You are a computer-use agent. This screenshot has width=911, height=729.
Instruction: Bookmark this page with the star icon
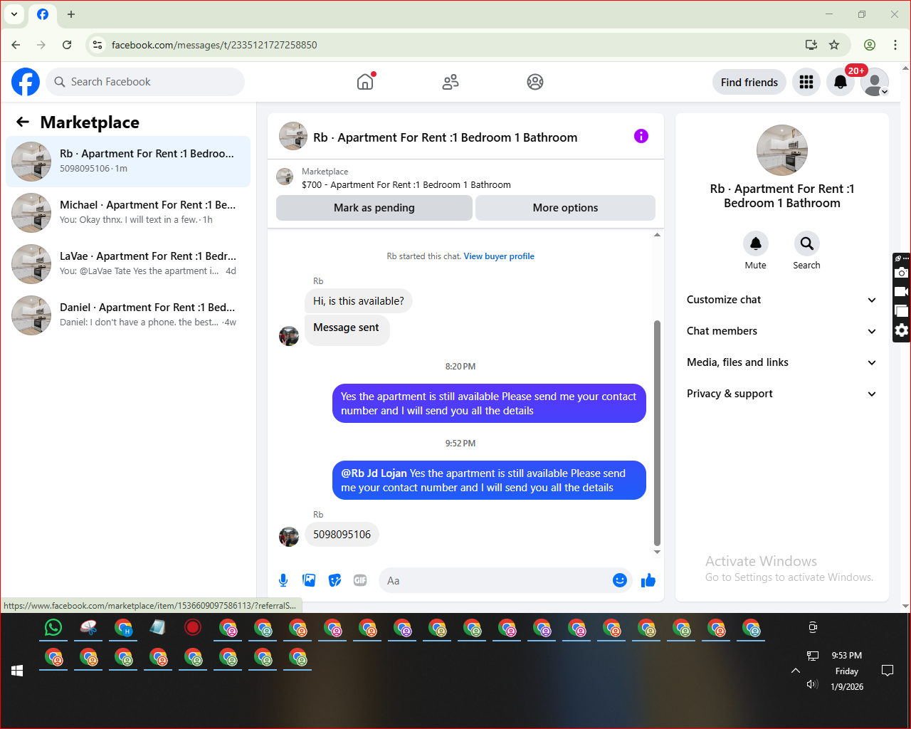[x=834, y=45]
